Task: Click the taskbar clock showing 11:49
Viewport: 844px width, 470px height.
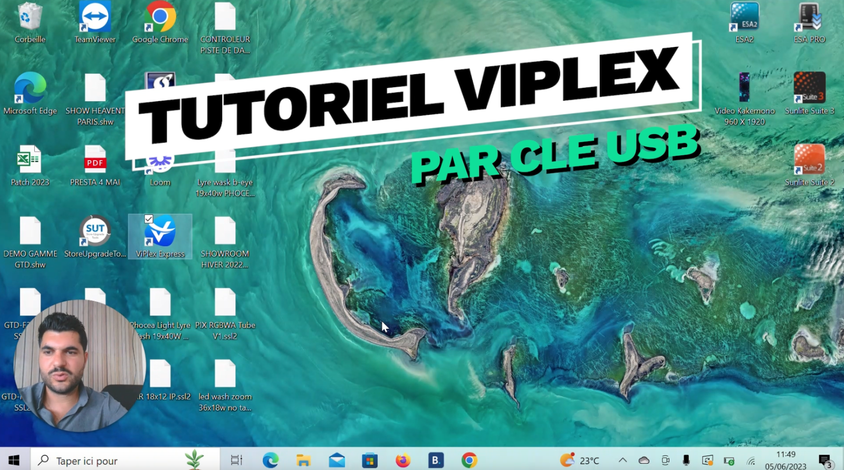Action: (785, 460)
